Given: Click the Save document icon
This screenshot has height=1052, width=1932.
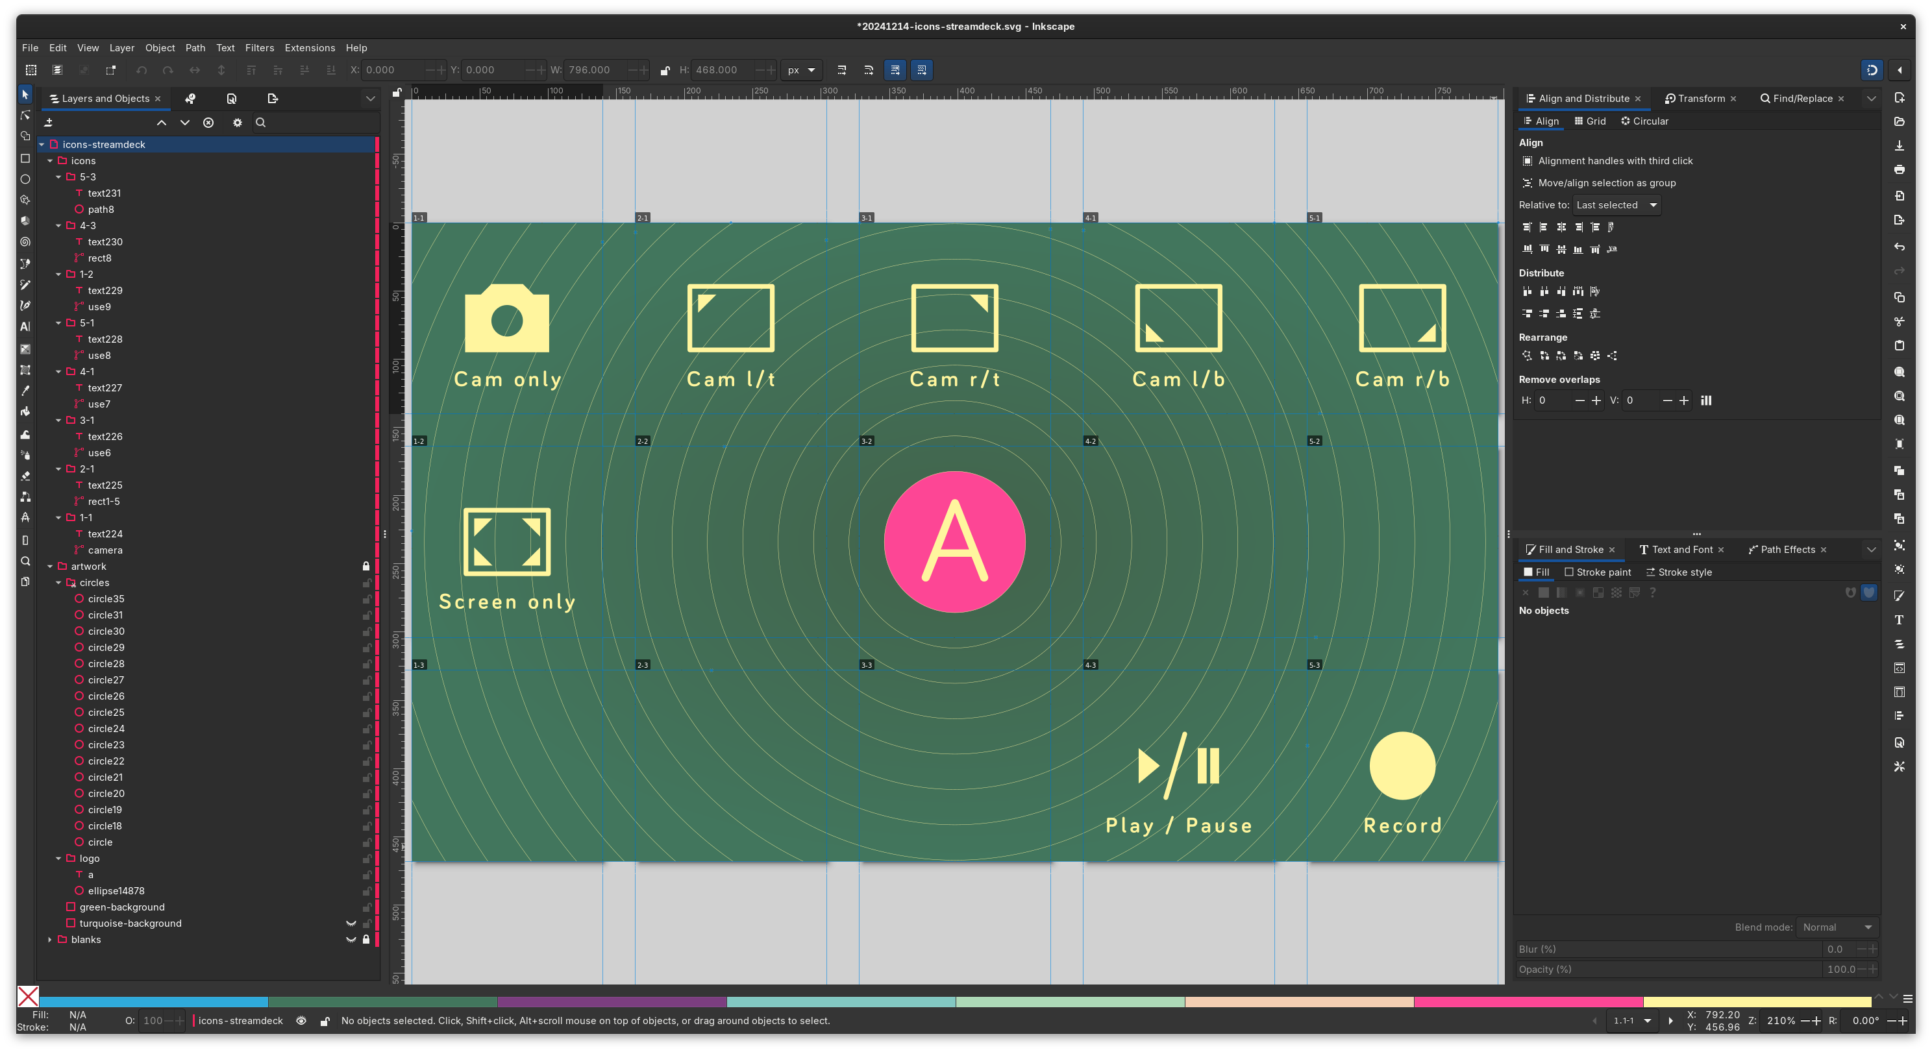Looking at the screenshot, I should [x=1899, y=145].
